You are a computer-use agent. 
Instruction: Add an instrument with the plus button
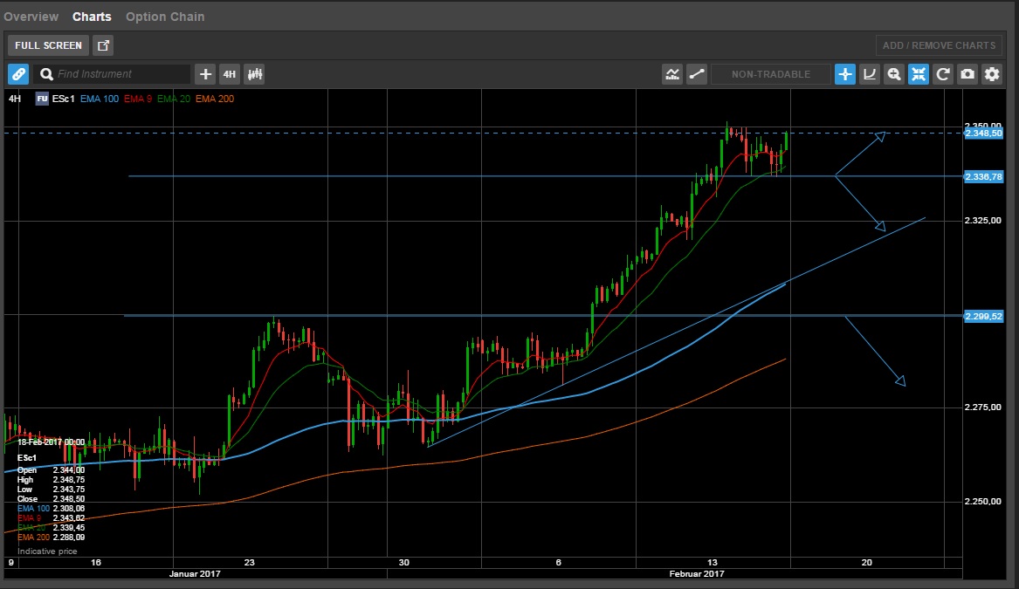(205, 74)
